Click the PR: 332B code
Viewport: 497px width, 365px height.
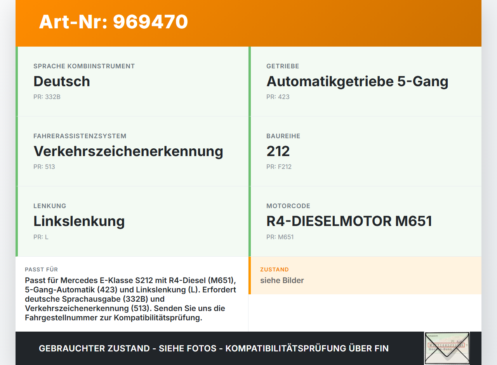(x=47, y=97)
